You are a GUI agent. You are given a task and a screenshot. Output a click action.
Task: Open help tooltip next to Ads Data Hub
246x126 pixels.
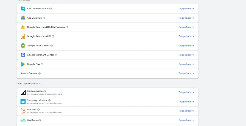[x=44, y=18]
